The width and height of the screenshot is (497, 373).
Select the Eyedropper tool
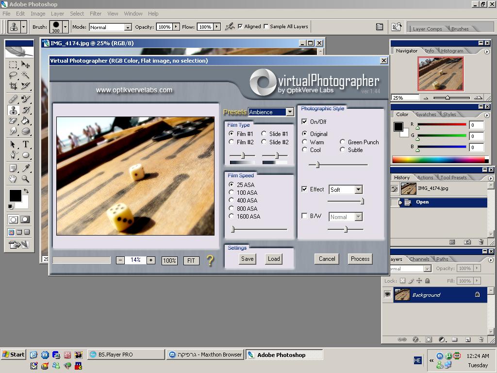(25, 168)
